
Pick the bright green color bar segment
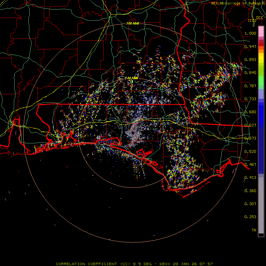(261, 81)
